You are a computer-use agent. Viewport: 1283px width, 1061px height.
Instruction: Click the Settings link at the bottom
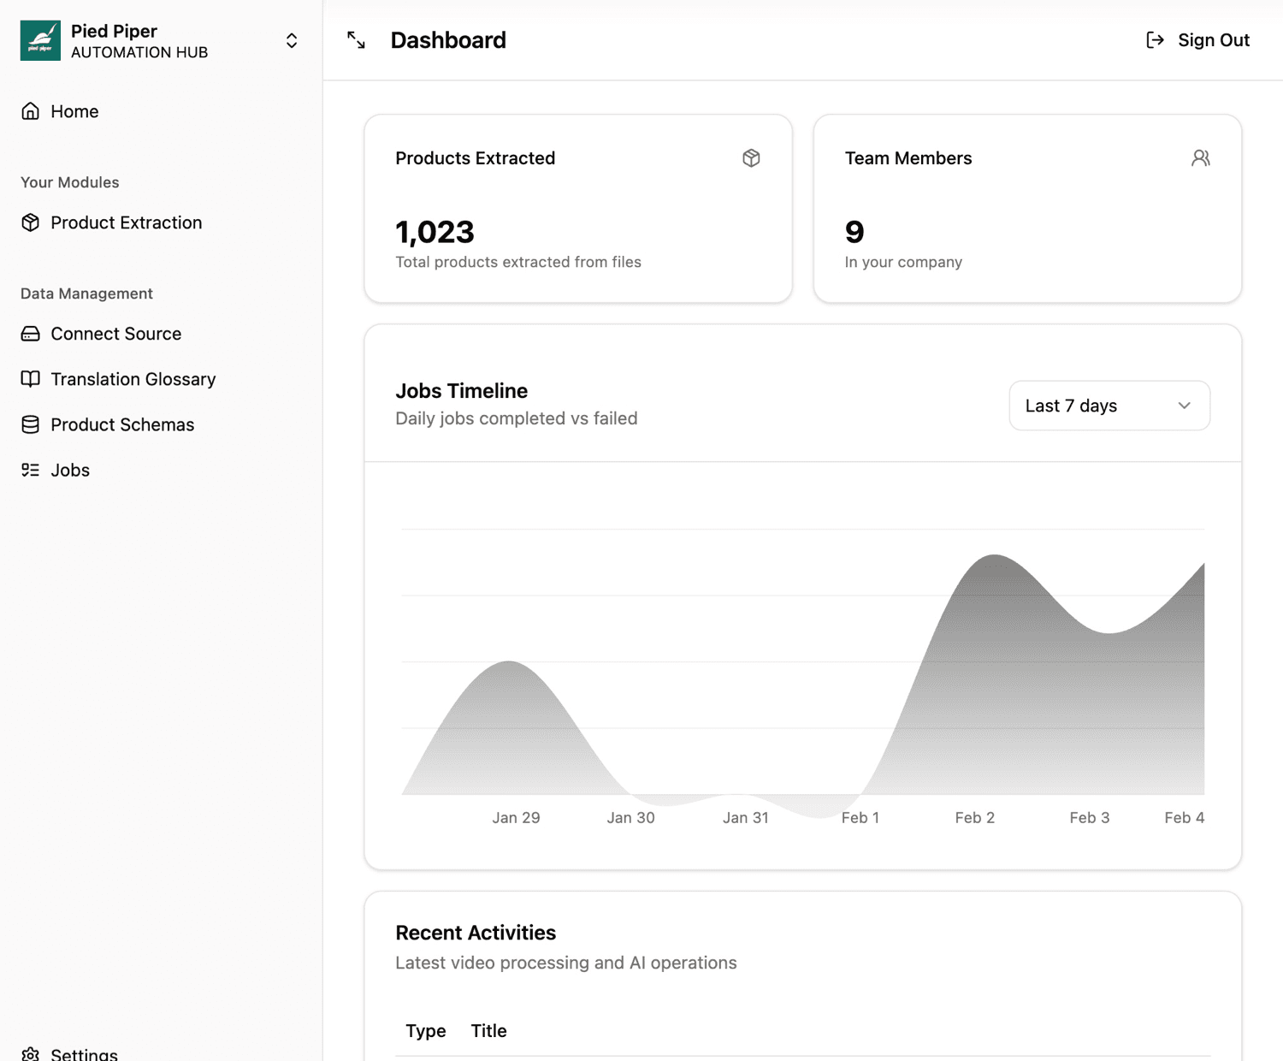point(84,1053)
